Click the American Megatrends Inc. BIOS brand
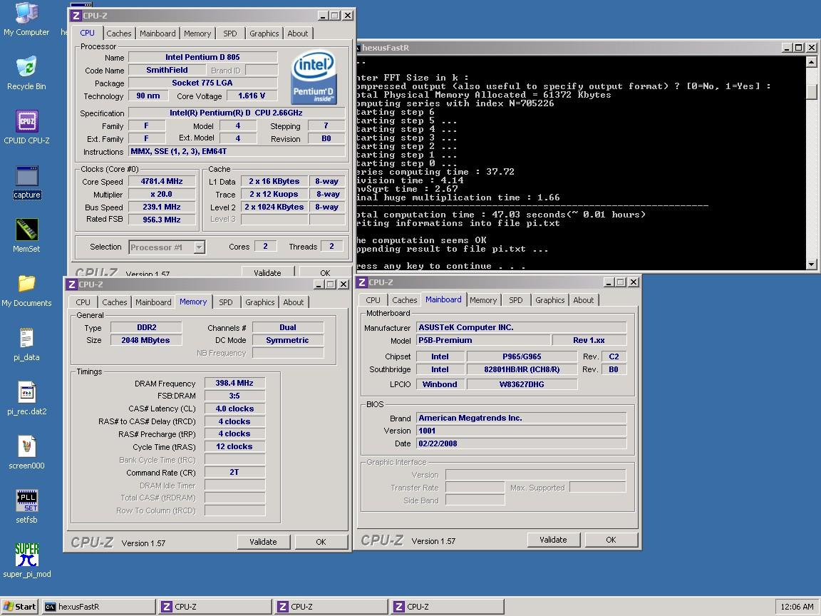 point(522,418)
